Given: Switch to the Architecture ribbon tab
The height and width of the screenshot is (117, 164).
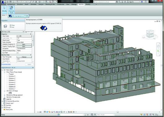Looking at the screenshot, I should [11, 4].
